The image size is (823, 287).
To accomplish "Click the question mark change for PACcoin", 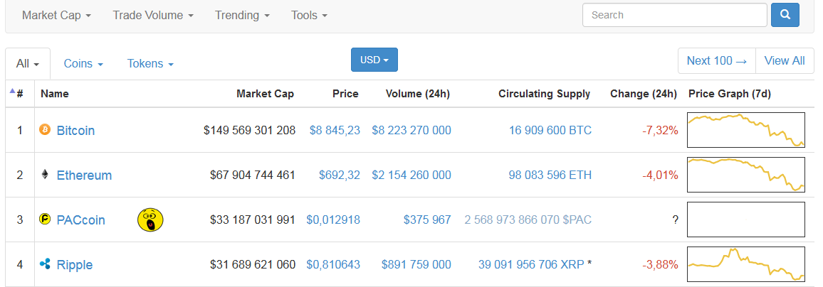I will tap(675, 220).
